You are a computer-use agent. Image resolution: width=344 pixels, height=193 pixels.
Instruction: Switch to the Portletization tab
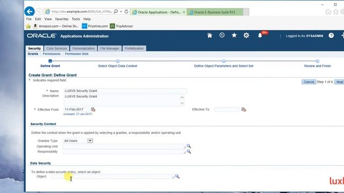tap(134, 48)
